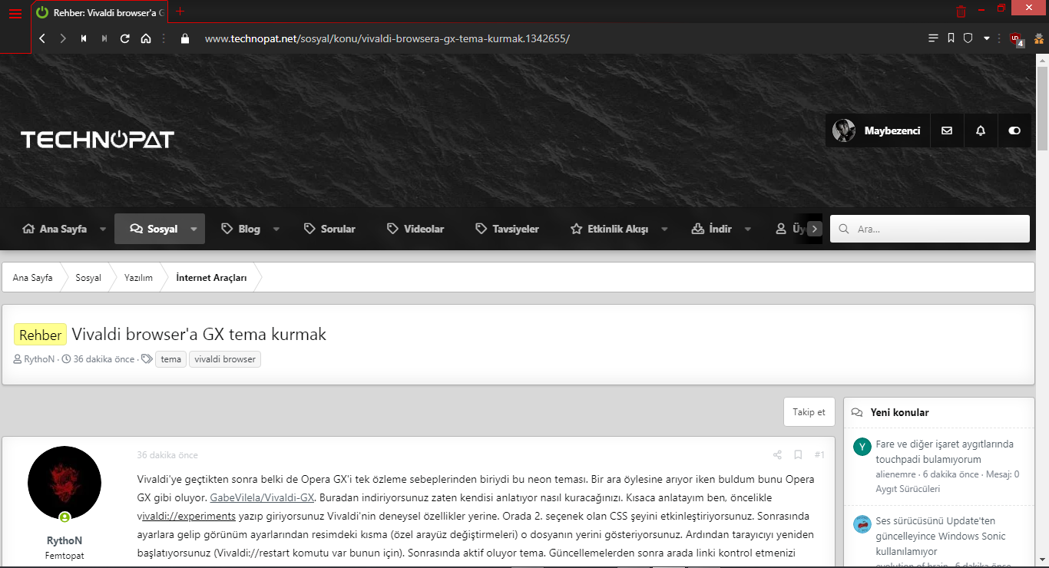Open the Etkinlik Akışı navigation item
The height and width of the screenshot is (568, 1049).
tap(609, 229)
